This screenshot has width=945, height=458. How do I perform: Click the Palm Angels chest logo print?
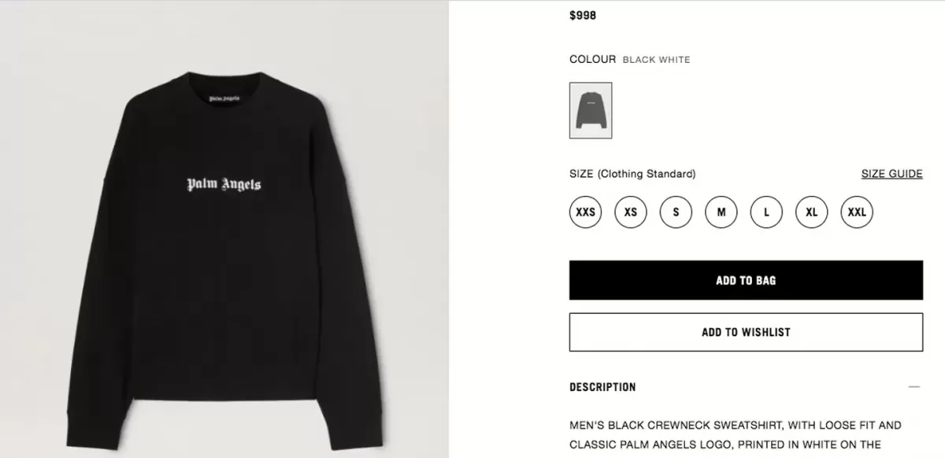click(224, 185)
